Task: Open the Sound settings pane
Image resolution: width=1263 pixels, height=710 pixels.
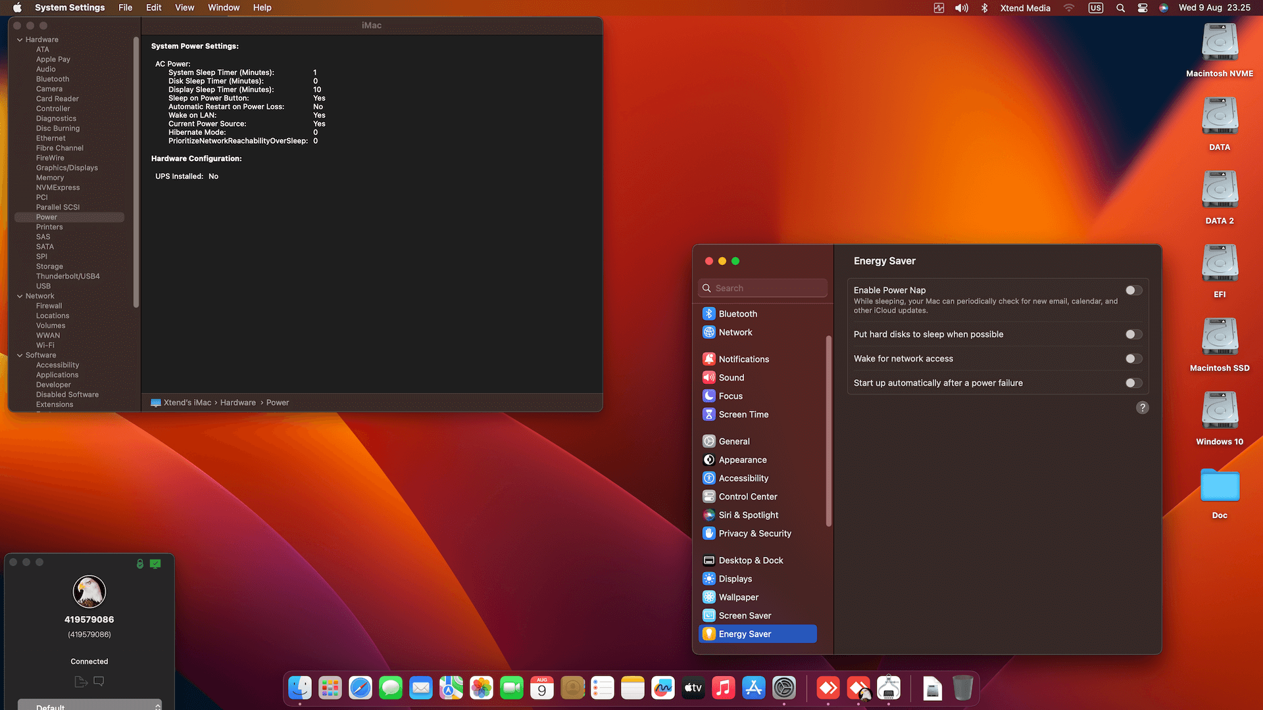Action: tap(758, 378)
